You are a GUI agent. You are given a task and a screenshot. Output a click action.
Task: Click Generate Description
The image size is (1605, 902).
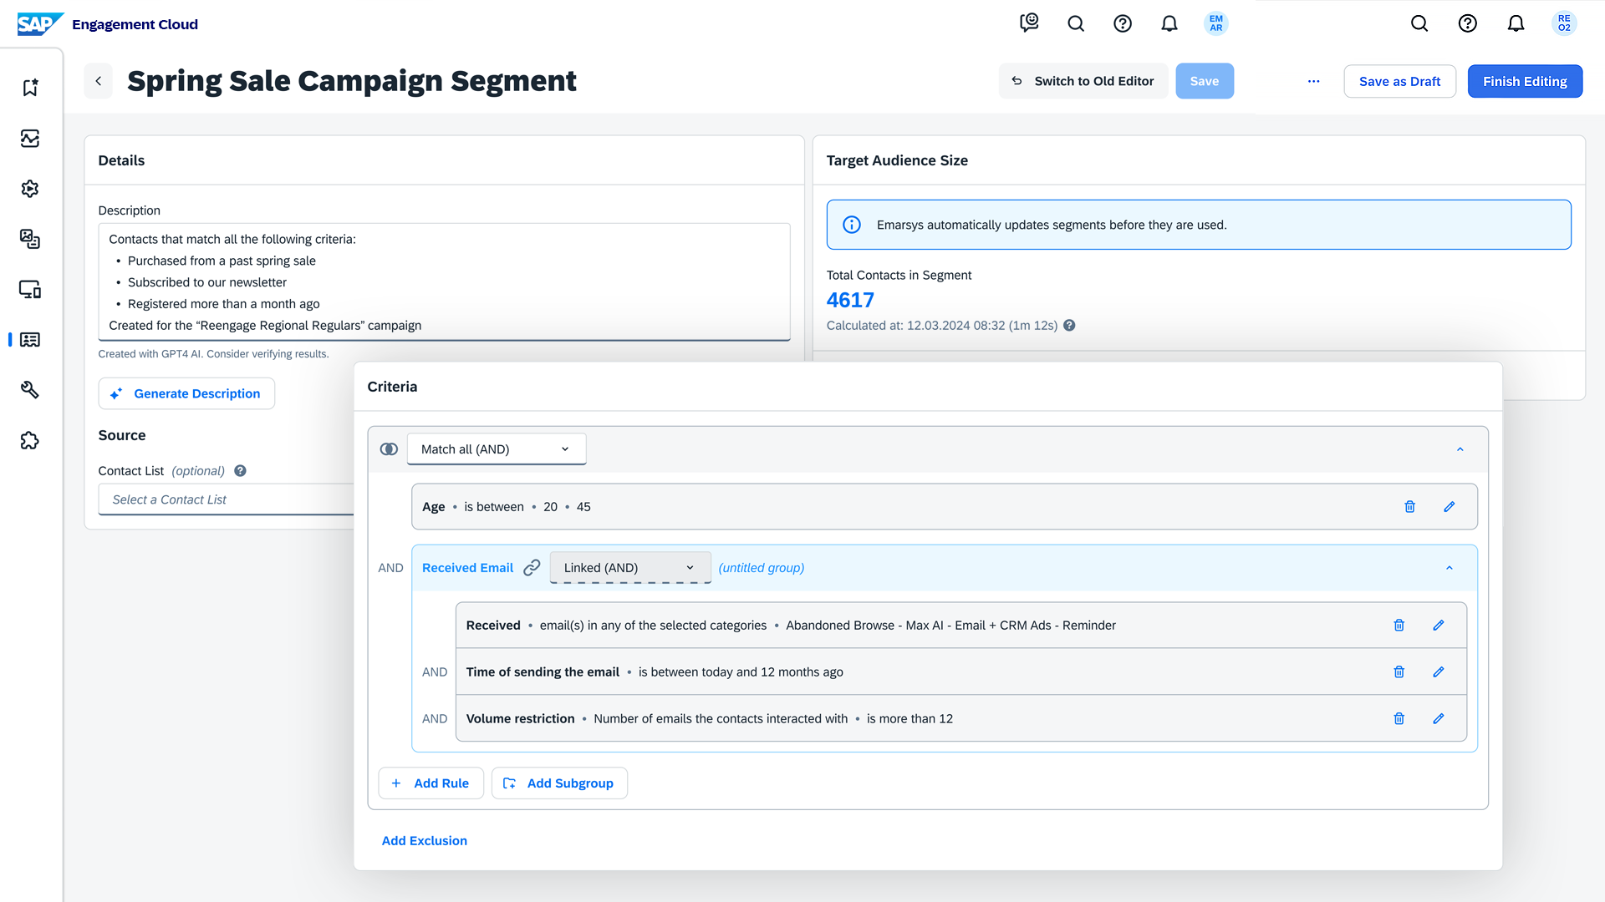click(x=186, y=393)
